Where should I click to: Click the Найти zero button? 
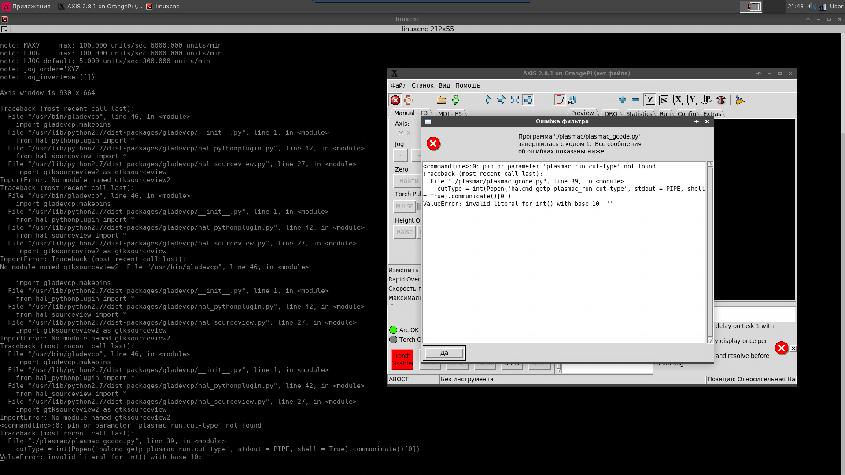tap(407, 181)
